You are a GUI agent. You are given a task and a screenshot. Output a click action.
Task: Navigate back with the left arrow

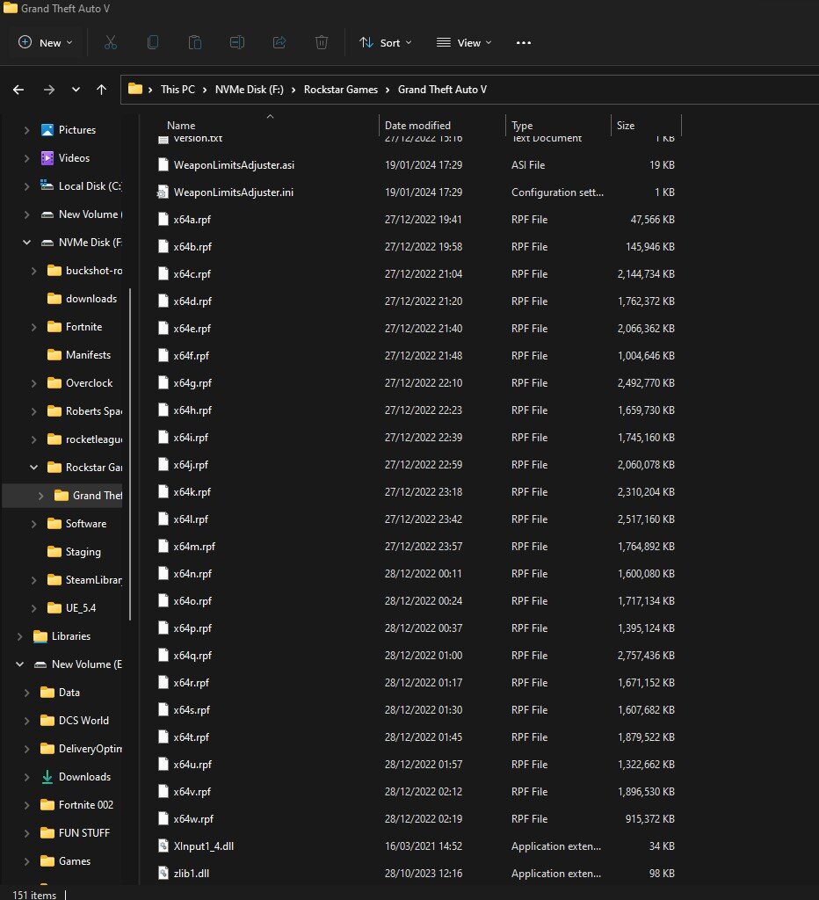[x=18, y=89]
